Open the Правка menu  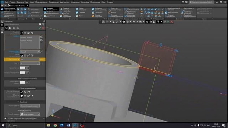coord(13,2)
